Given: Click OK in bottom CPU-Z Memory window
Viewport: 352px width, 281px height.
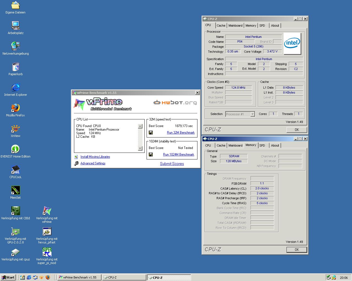Looking at the screenshot, I should pos(297,250).
